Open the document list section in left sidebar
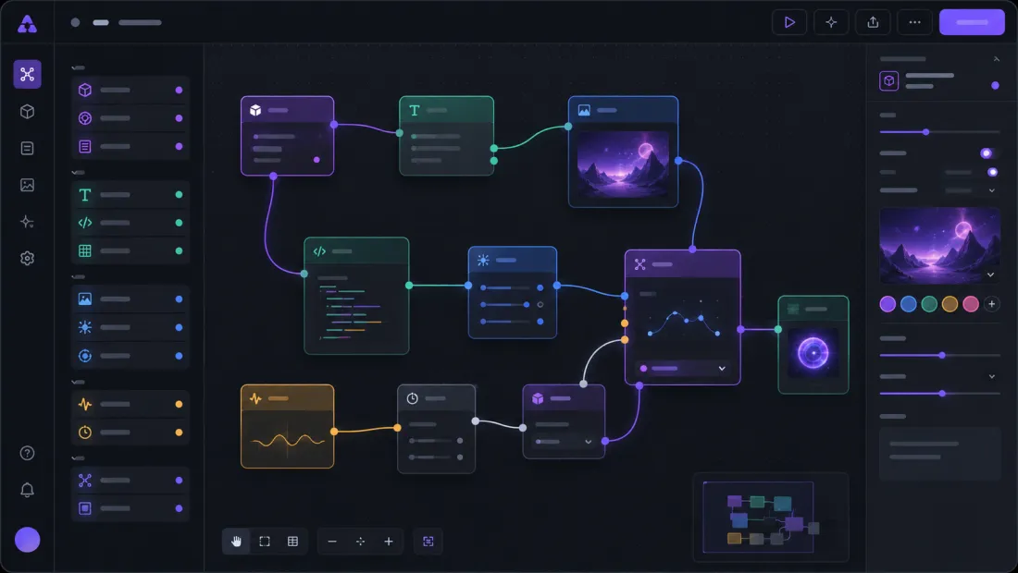The height and width of the screenshot is (573, 1018). [27, 149]
